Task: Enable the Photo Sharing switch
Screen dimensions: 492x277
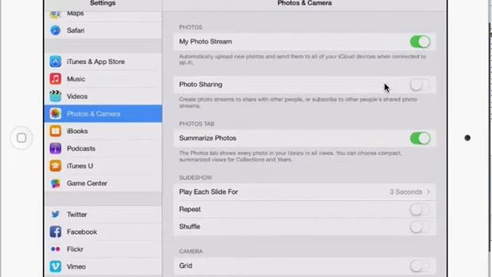Action: point(420,85)
